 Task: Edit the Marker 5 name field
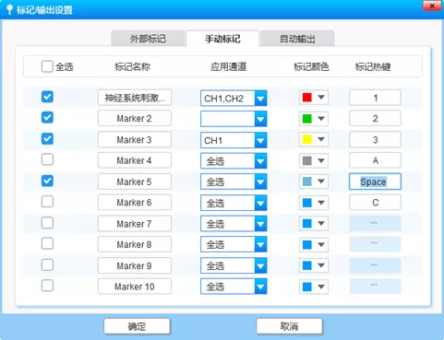(135, 182)
